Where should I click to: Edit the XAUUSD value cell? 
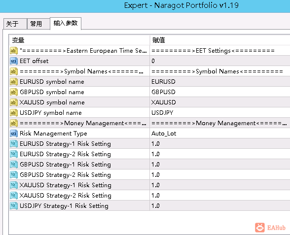220,102
